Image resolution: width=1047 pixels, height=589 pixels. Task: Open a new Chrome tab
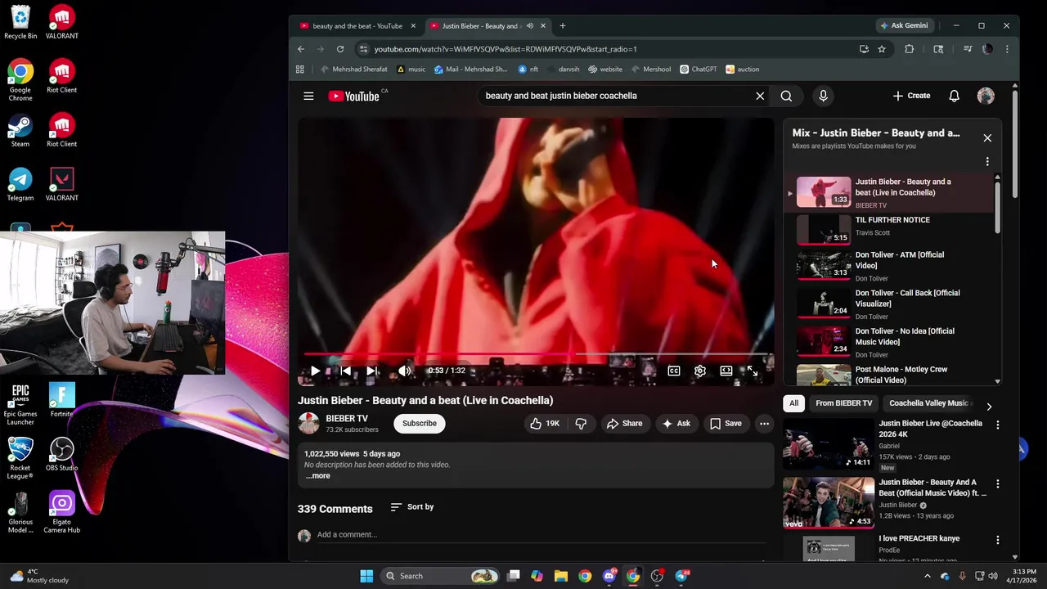click(562, 26)
